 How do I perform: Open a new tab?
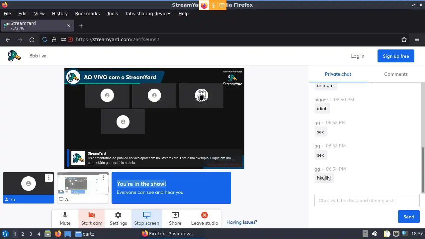point(81,26)
